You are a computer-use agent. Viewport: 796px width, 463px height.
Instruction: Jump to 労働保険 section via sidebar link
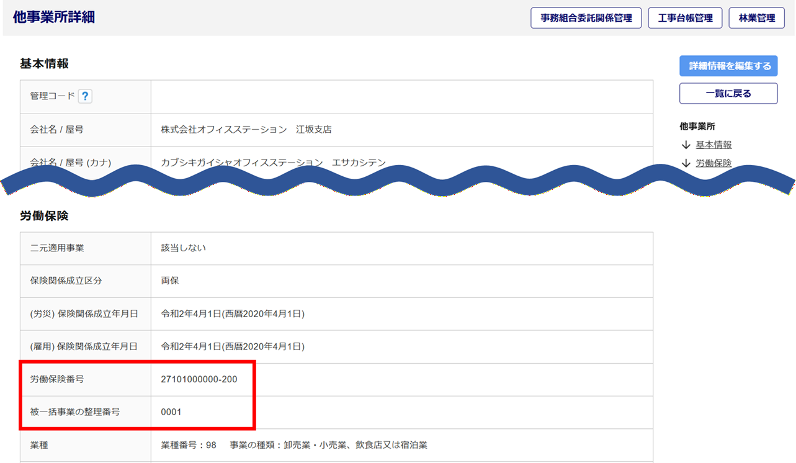[713, 163]
